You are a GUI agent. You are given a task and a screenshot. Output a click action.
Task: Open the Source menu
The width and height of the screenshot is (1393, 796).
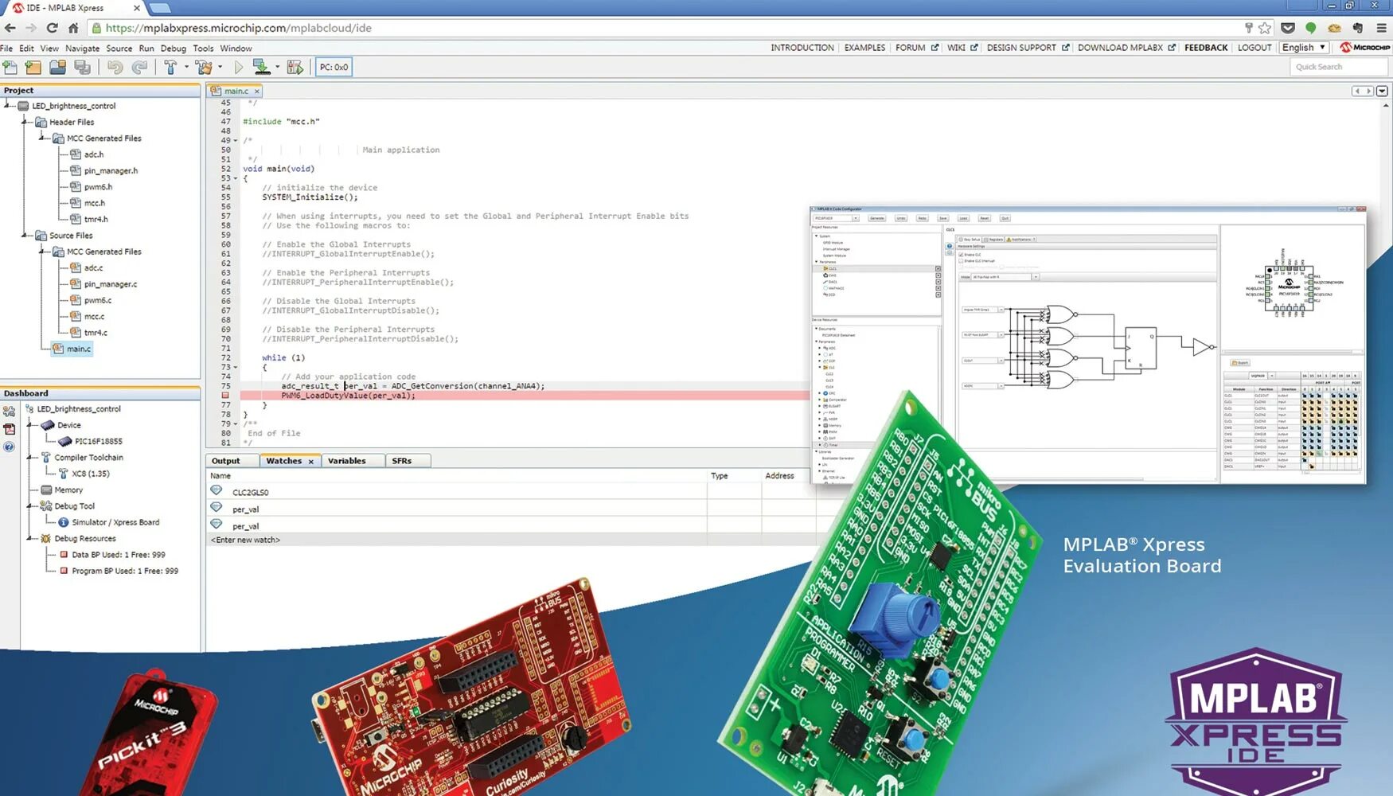click(x=119, y=49)
